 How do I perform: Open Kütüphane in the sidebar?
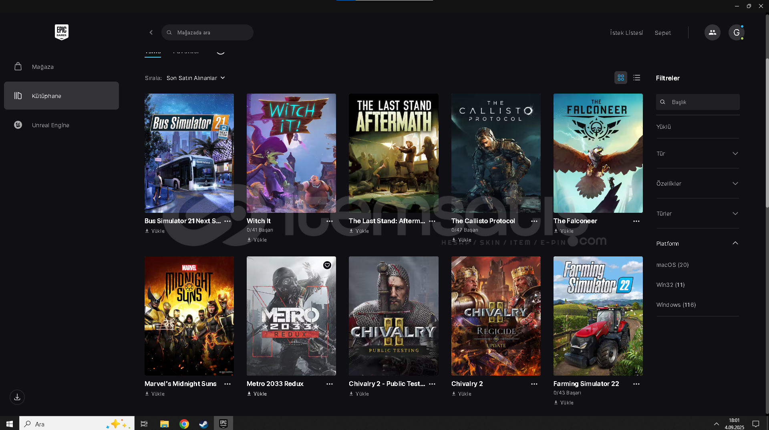point(61,96)
